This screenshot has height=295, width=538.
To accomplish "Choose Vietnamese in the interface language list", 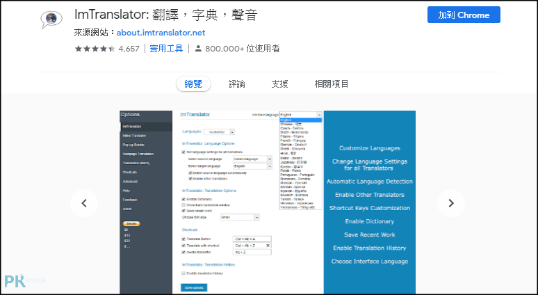I will pos(297,207).
